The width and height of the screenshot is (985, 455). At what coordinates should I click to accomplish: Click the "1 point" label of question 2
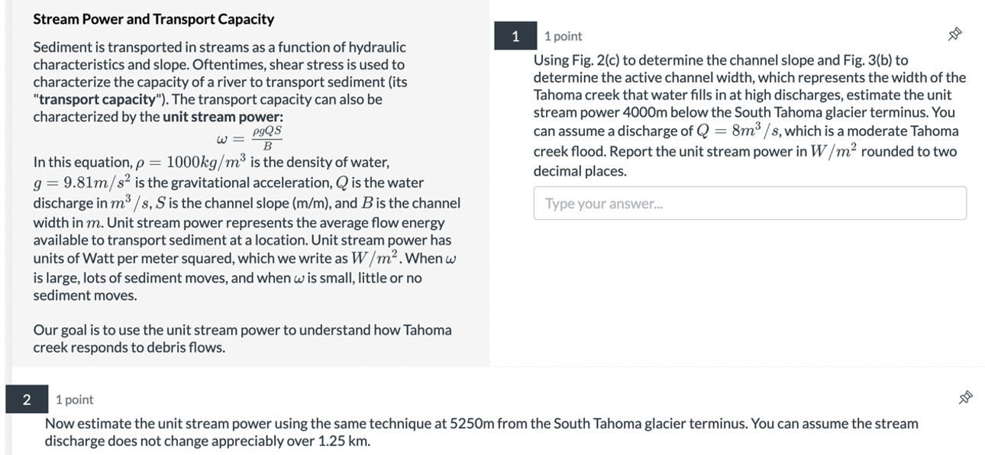pyautogui.click(x=75, y=399)
